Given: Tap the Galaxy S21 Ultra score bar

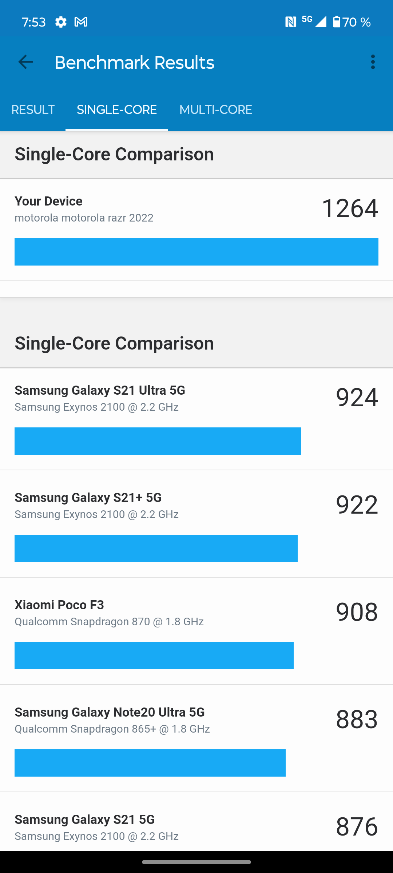Looking at the screenshot, I should click(158, 441).
